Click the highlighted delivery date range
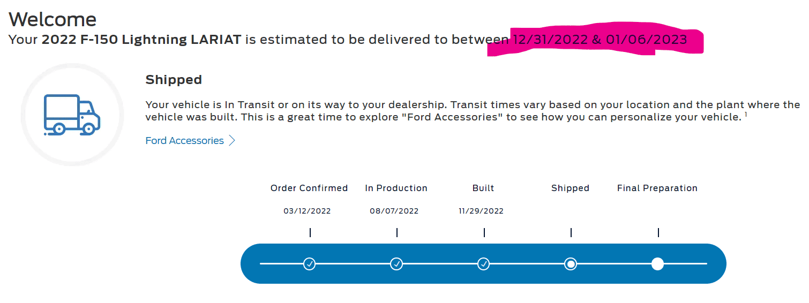This screenshot has height=303, width=809. [600, 40]
